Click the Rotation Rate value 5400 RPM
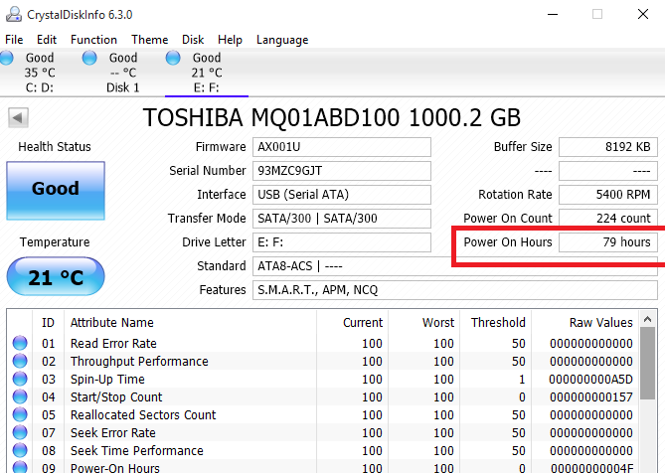Viewport: 665px width, 473px height. (608, 195)
